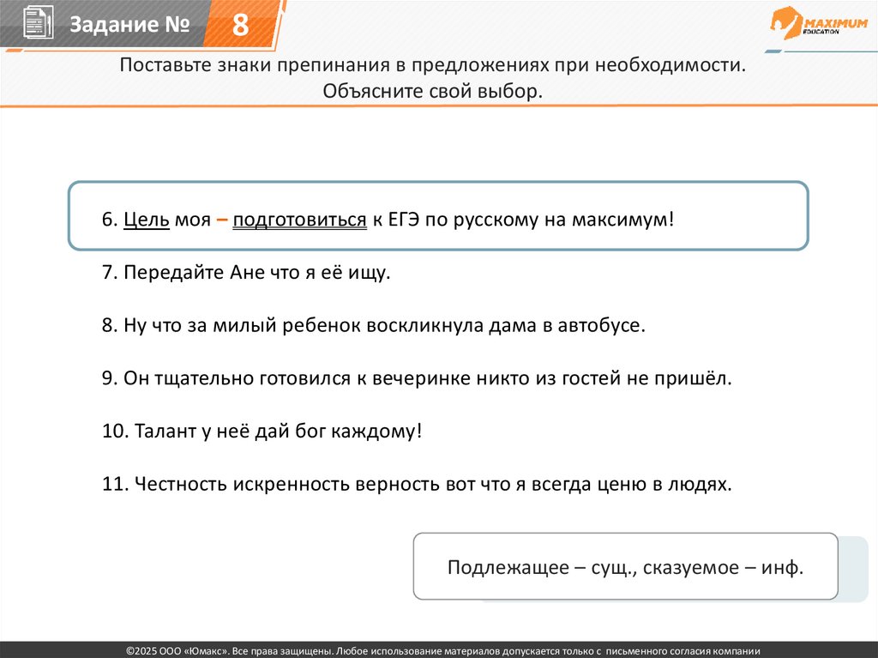878x658 pixels.
Task: Click the orange dash in sentence 6
Action: point(221,220)
